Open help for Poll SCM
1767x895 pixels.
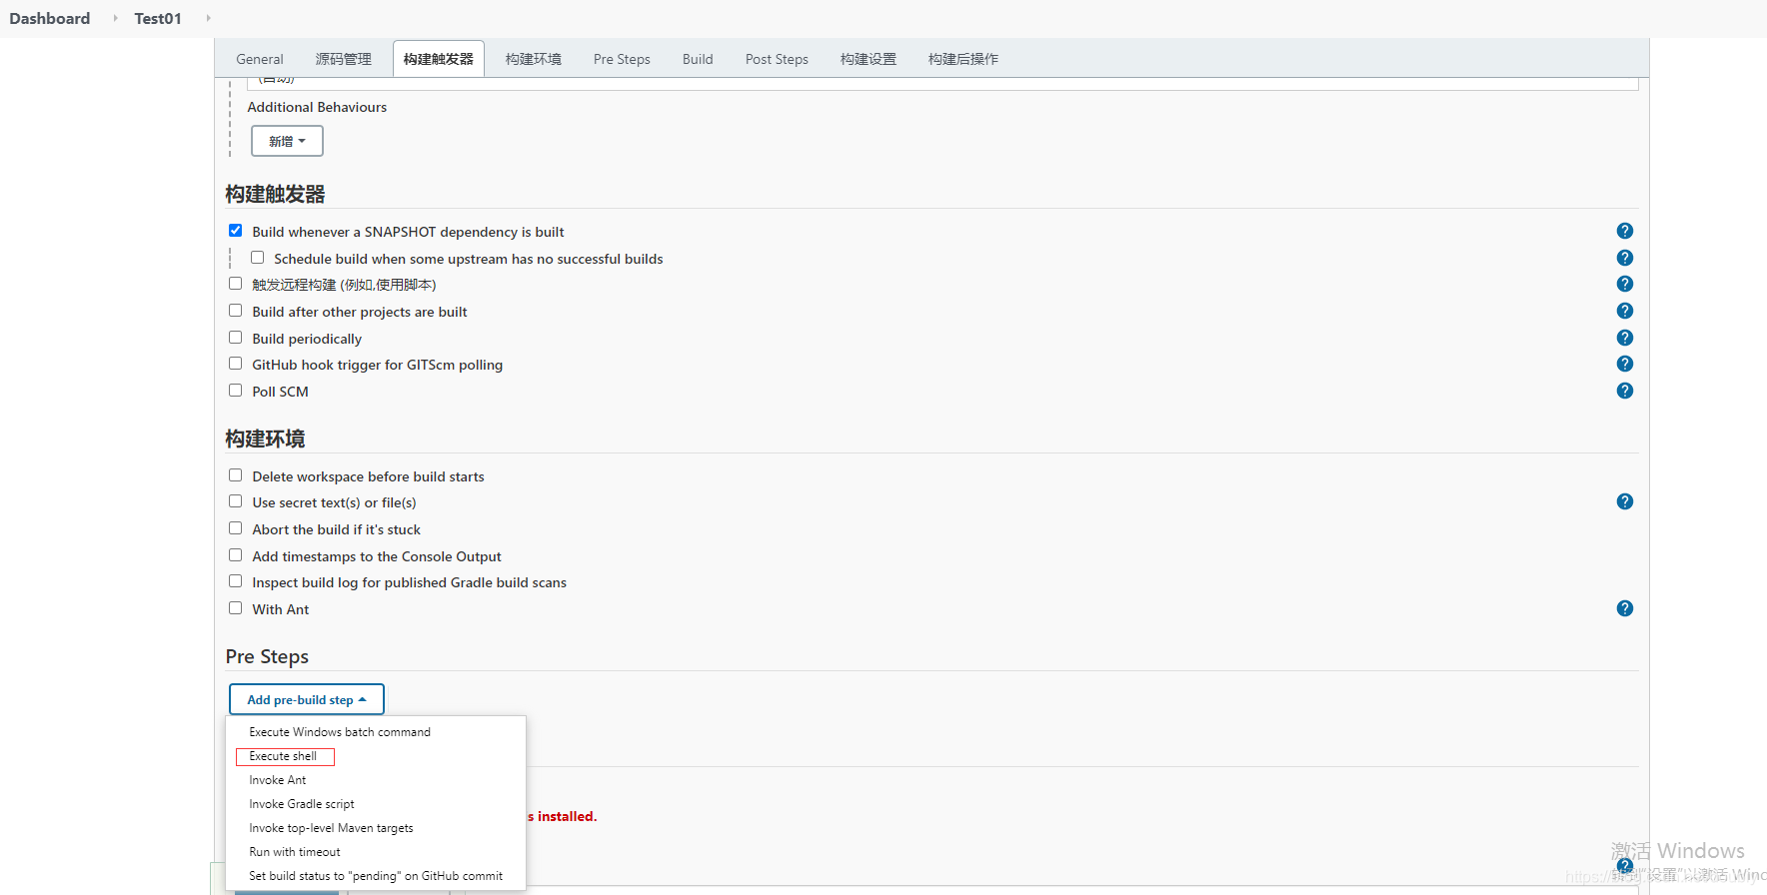coord(1625,391)
